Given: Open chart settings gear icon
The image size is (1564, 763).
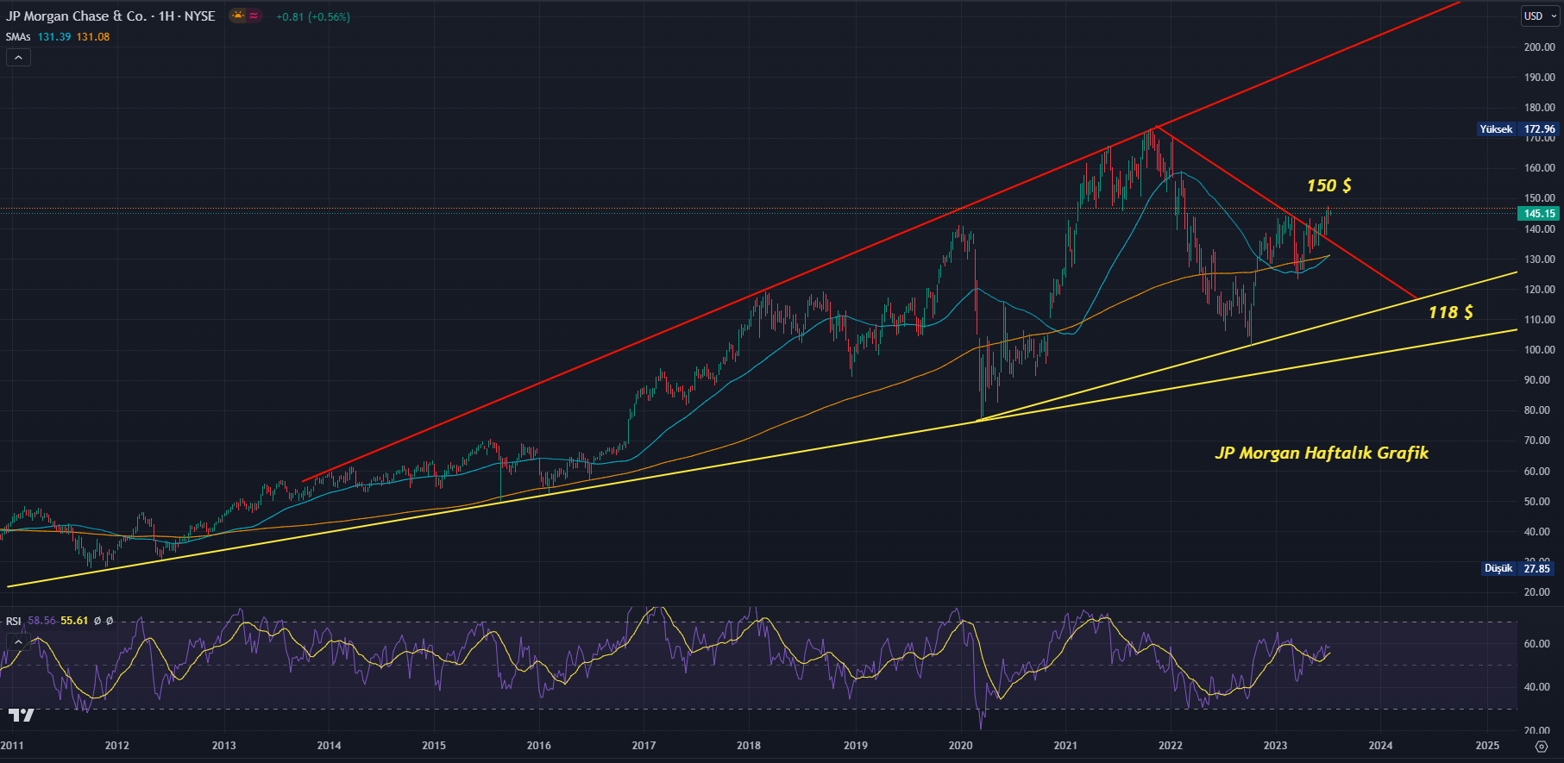Looking at the screenshot, I should (x=1542, y=747).
